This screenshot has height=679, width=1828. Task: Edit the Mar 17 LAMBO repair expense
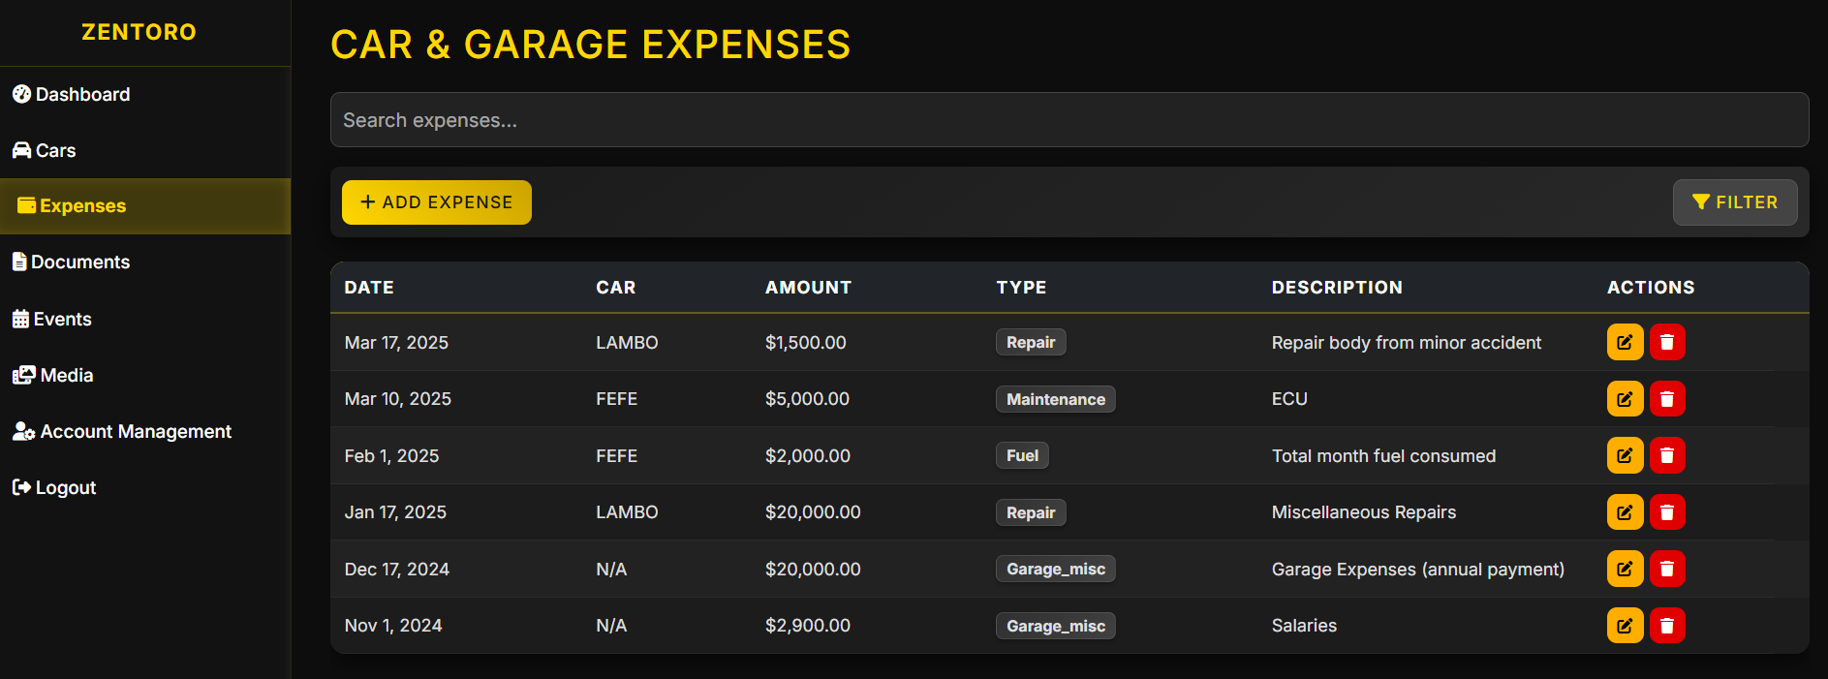pyautogui.click(x=1625, y=342)
